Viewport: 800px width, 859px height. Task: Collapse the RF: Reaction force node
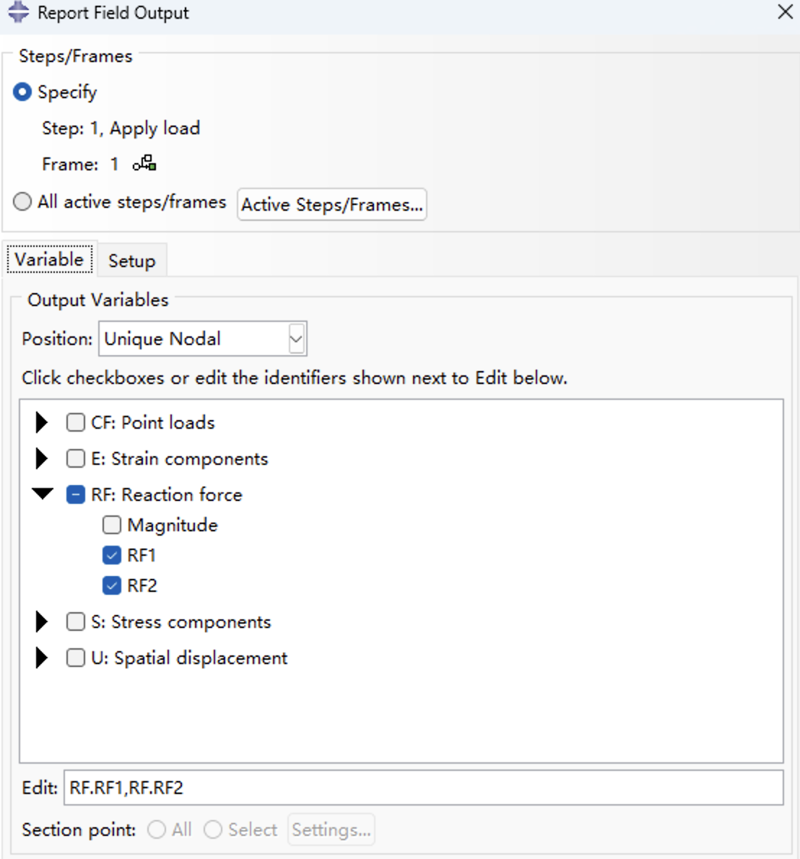coord(43,494)
